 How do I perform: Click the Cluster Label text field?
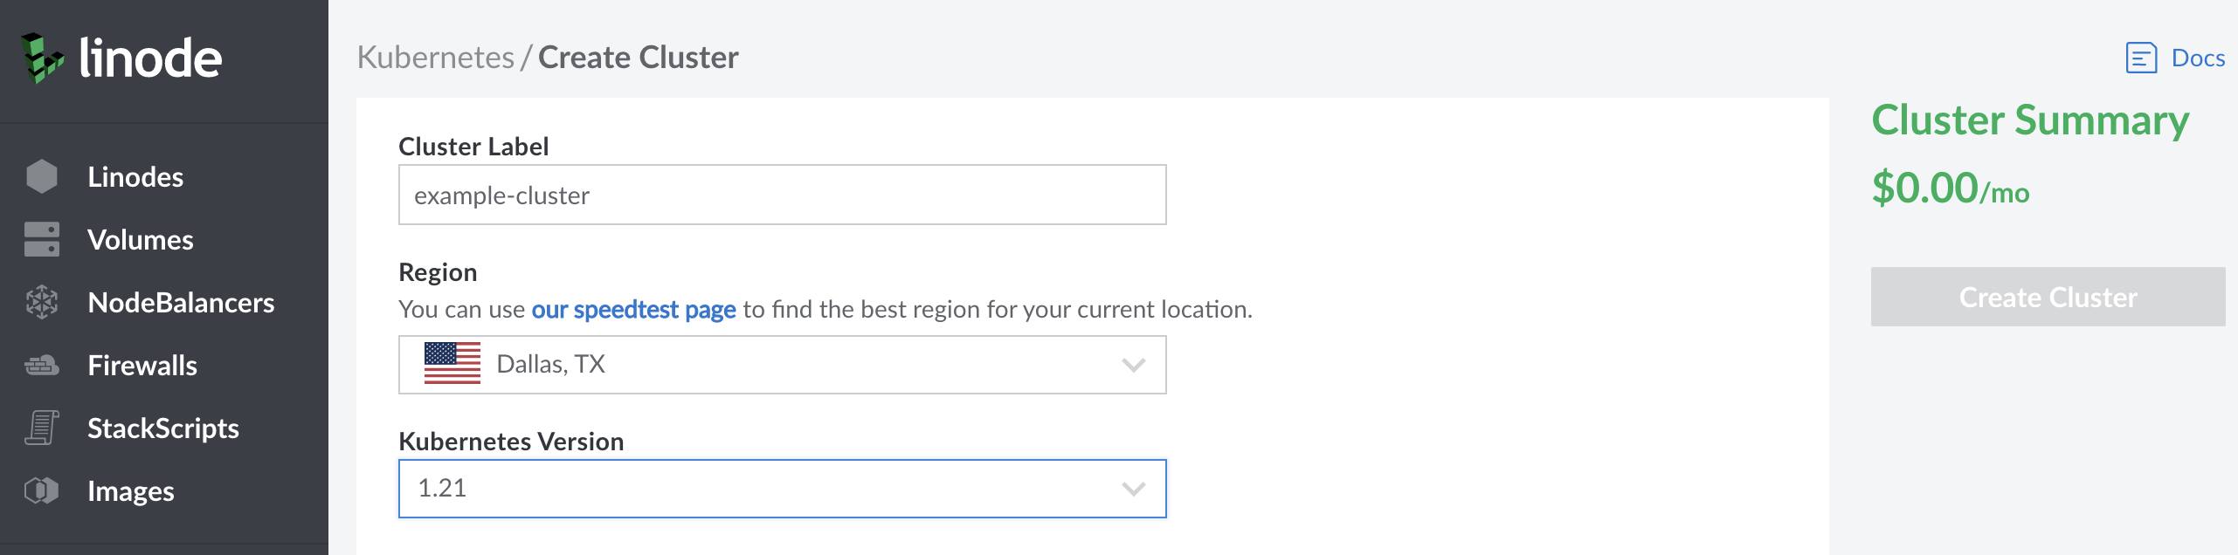[782, 194]
